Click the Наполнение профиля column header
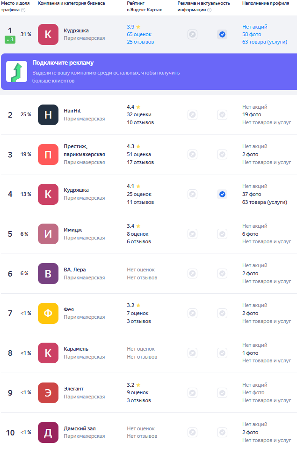 266,3
